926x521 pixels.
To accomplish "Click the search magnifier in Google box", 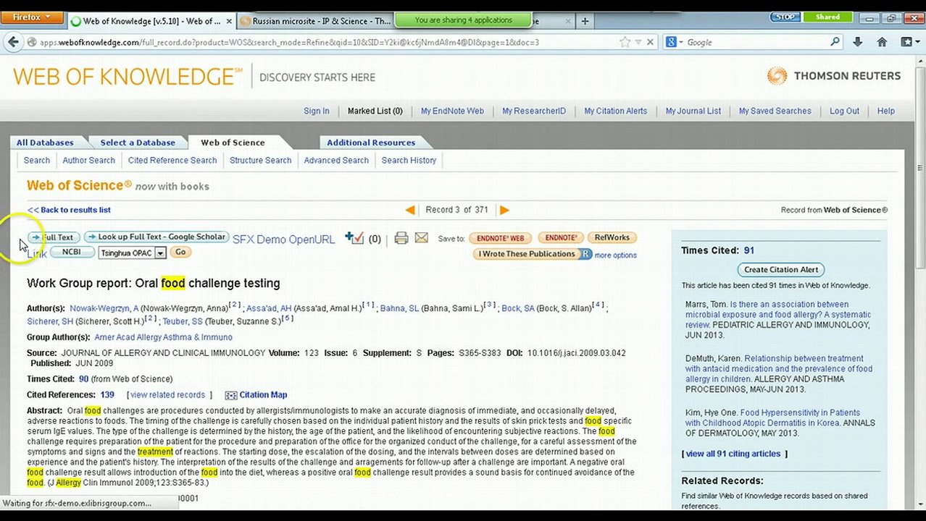I will 835,42.
